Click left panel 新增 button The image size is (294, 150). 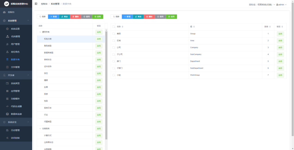[53, 17]
